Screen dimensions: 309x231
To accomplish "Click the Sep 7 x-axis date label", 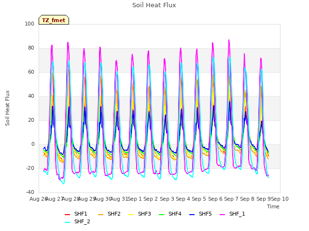I will [x=231, y=199].
